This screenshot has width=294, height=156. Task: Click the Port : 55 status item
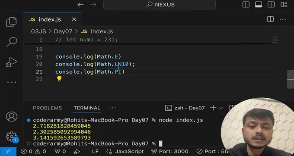[212, 151]
